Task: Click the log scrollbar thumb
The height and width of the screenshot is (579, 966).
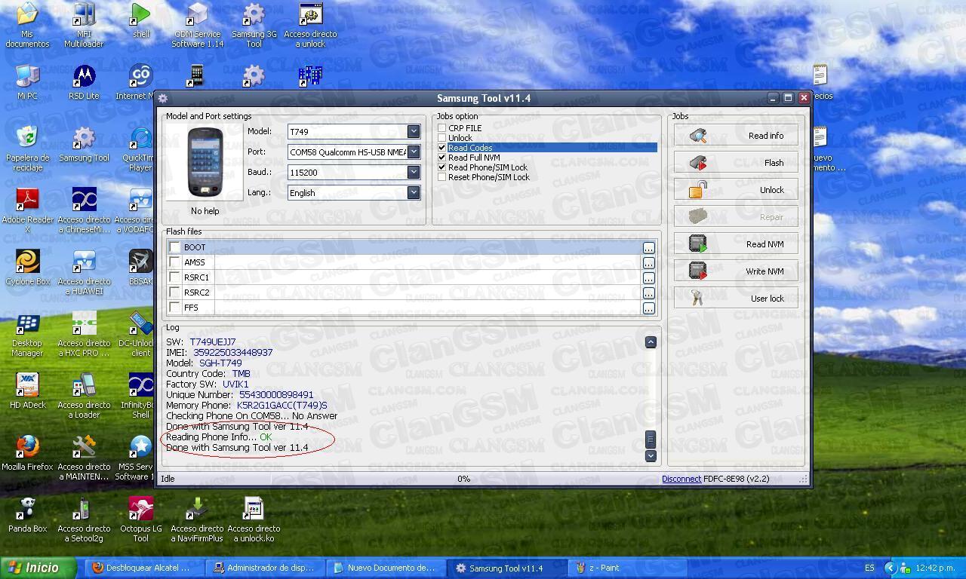Action: pyautogui.click(x=651, y=439)
